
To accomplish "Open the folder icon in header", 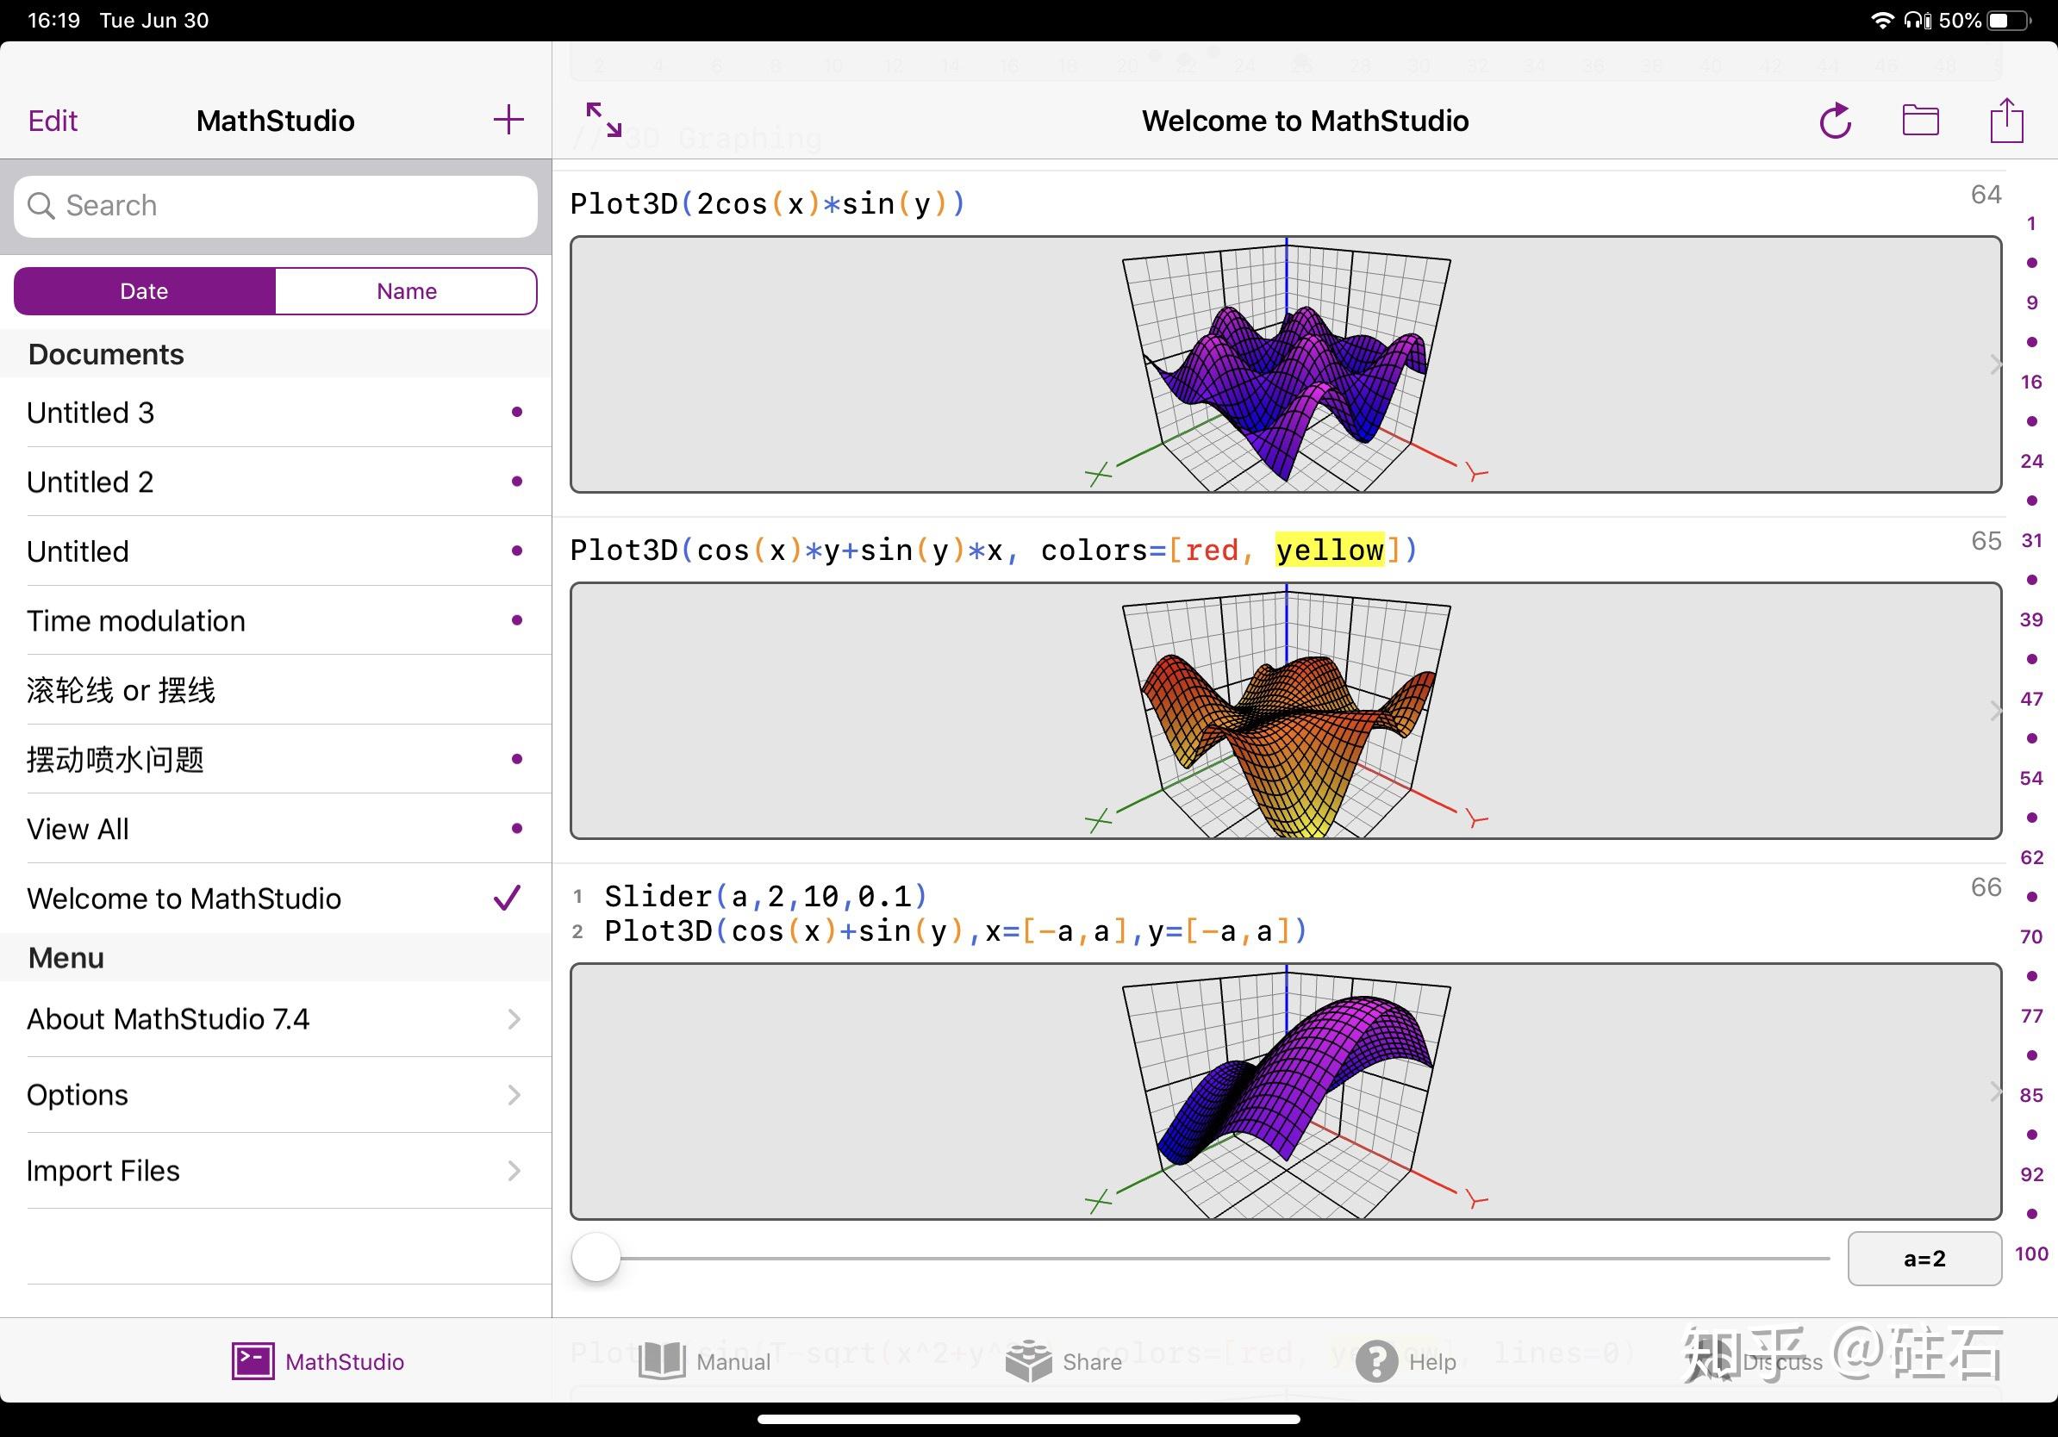I will tap(1920, 120).
